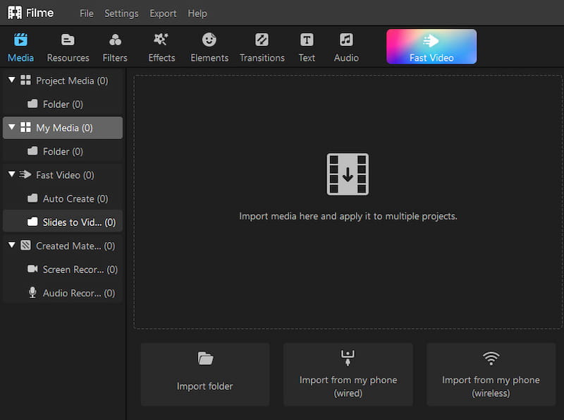Image resolution: width=564 pixels, height=420 pixels.
Task: Select the Text tool icon
Action: tap(307, 40)
